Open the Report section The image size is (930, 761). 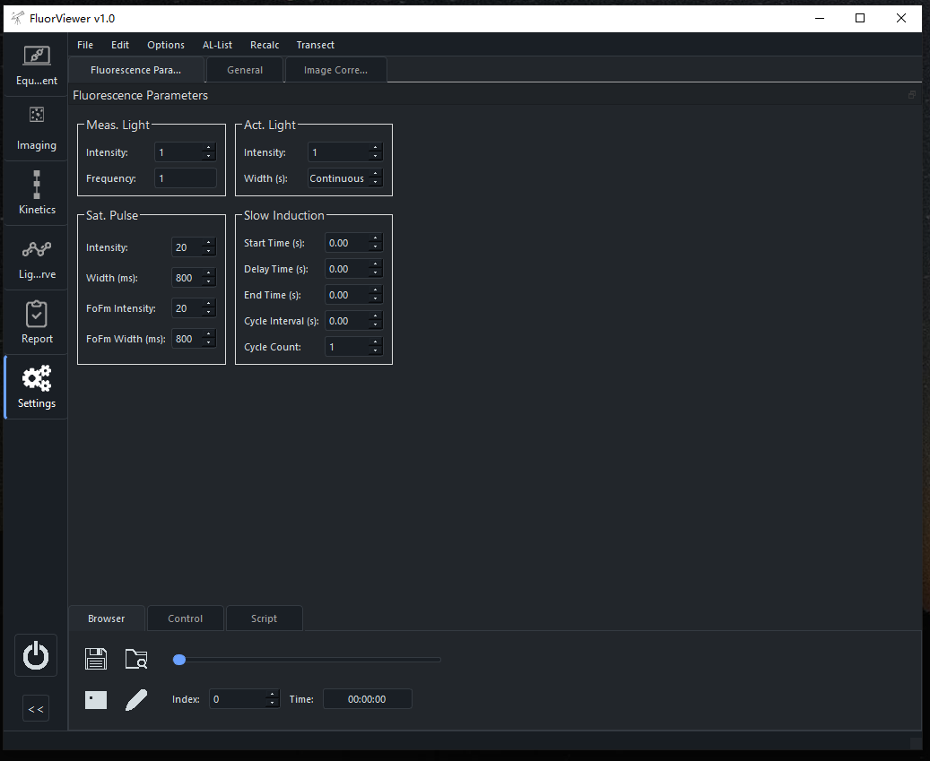[x=37, y=323]
